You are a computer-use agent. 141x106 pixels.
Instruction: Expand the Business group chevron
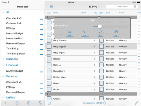click(x=3, y=59)
